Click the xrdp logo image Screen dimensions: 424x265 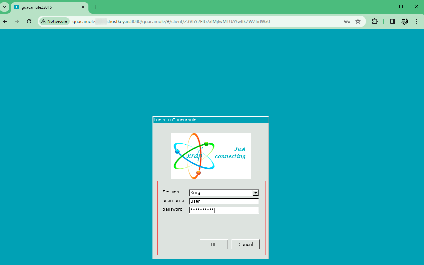(210, 156)
